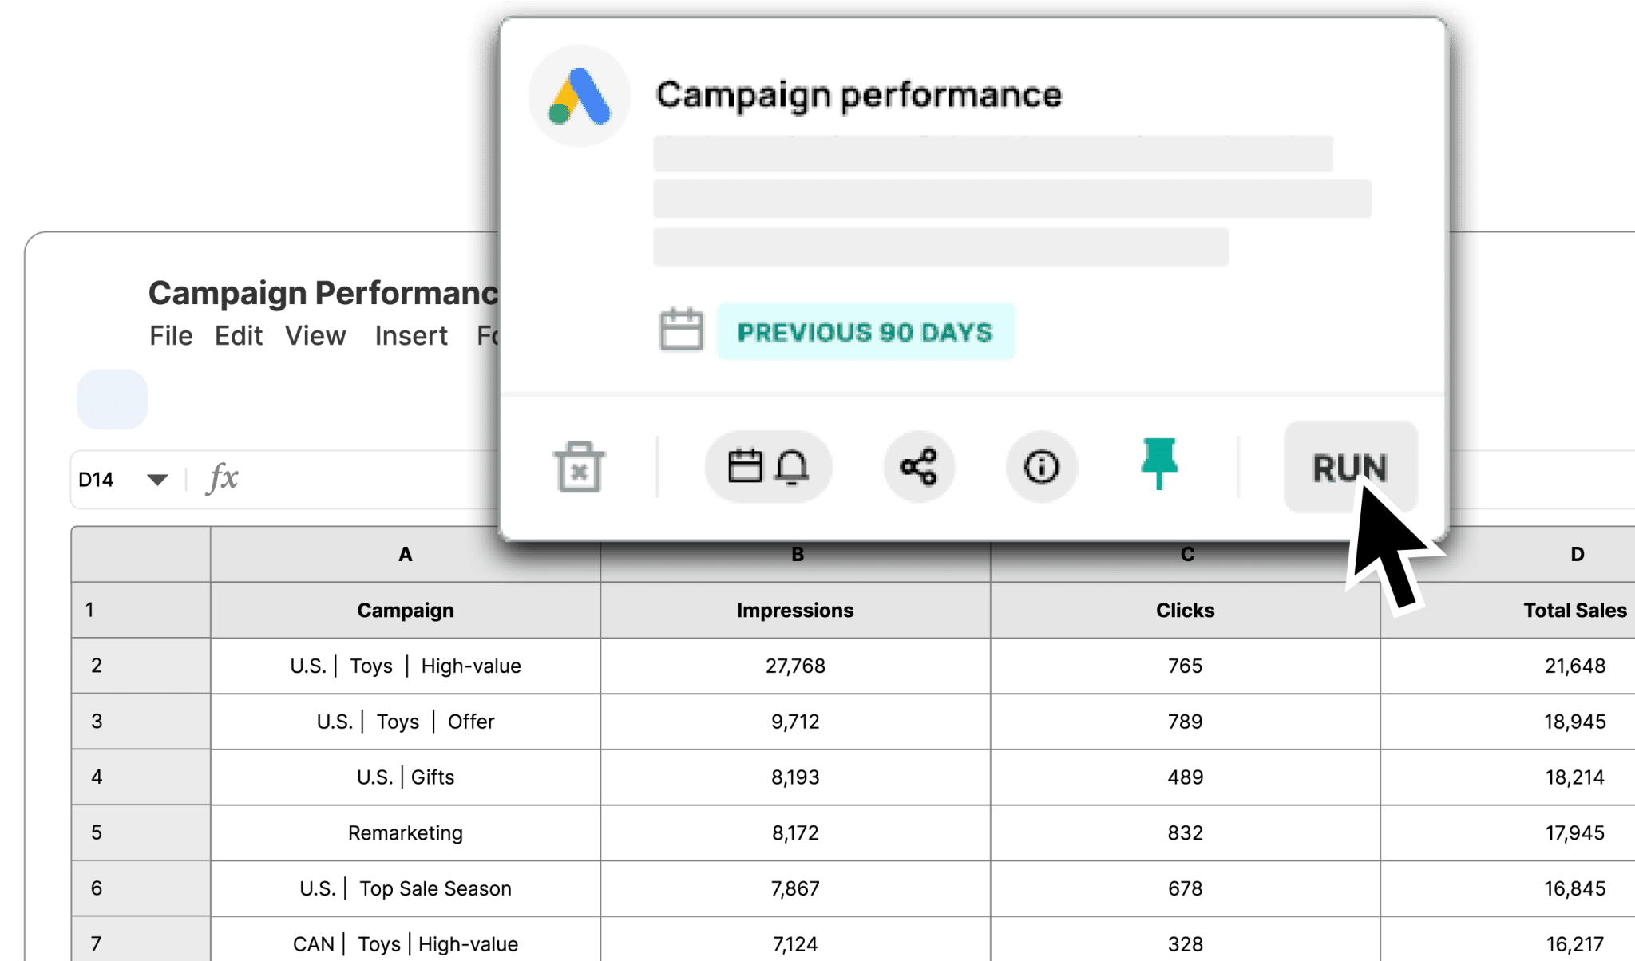The height and width of the screenshot is (961, 1635).
Task: Click clicks value 789
Action: pos(1186,722)
